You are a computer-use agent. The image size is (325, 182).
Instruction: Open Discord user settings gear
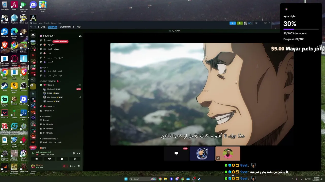click(78, 166)
